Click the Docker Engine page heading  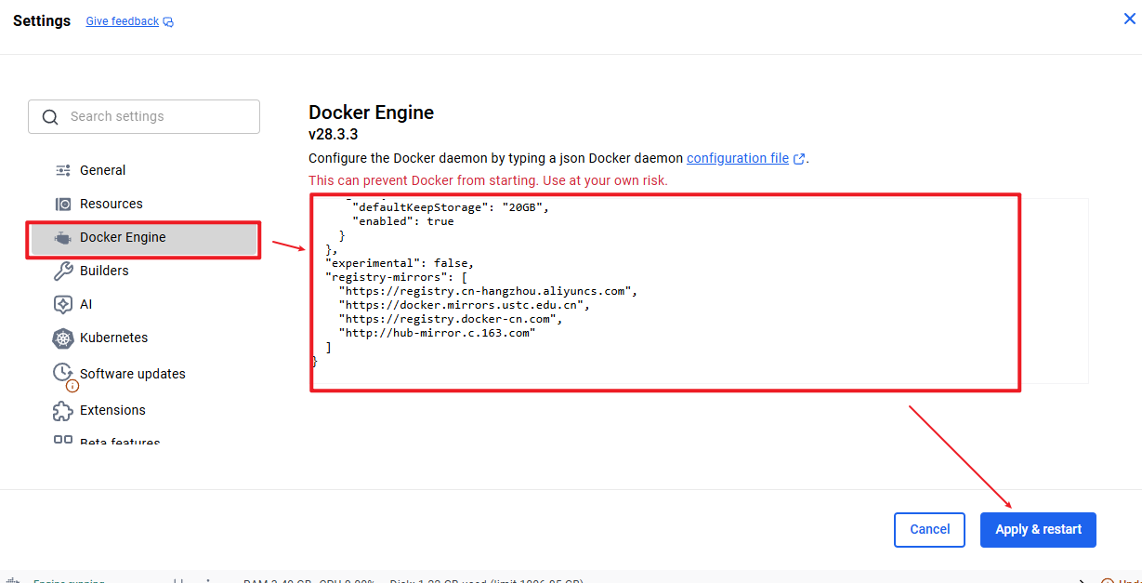click(372, 113)
